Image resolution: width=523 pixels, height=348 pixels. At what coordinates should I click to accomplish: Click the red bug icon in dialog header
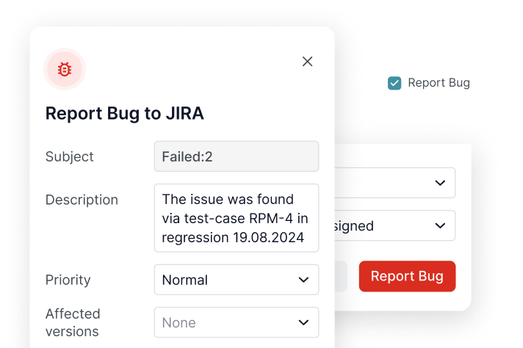(x=65, y=69)
